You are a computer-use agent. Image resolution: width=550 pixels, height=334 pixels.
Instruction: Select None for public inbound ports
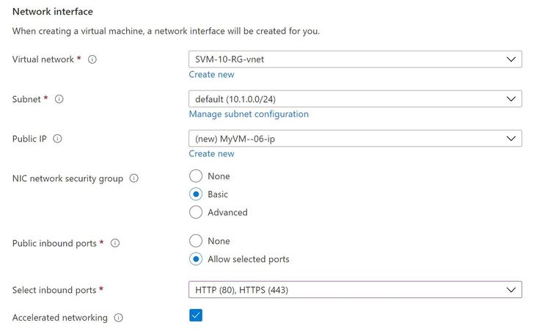pos(196,241)
